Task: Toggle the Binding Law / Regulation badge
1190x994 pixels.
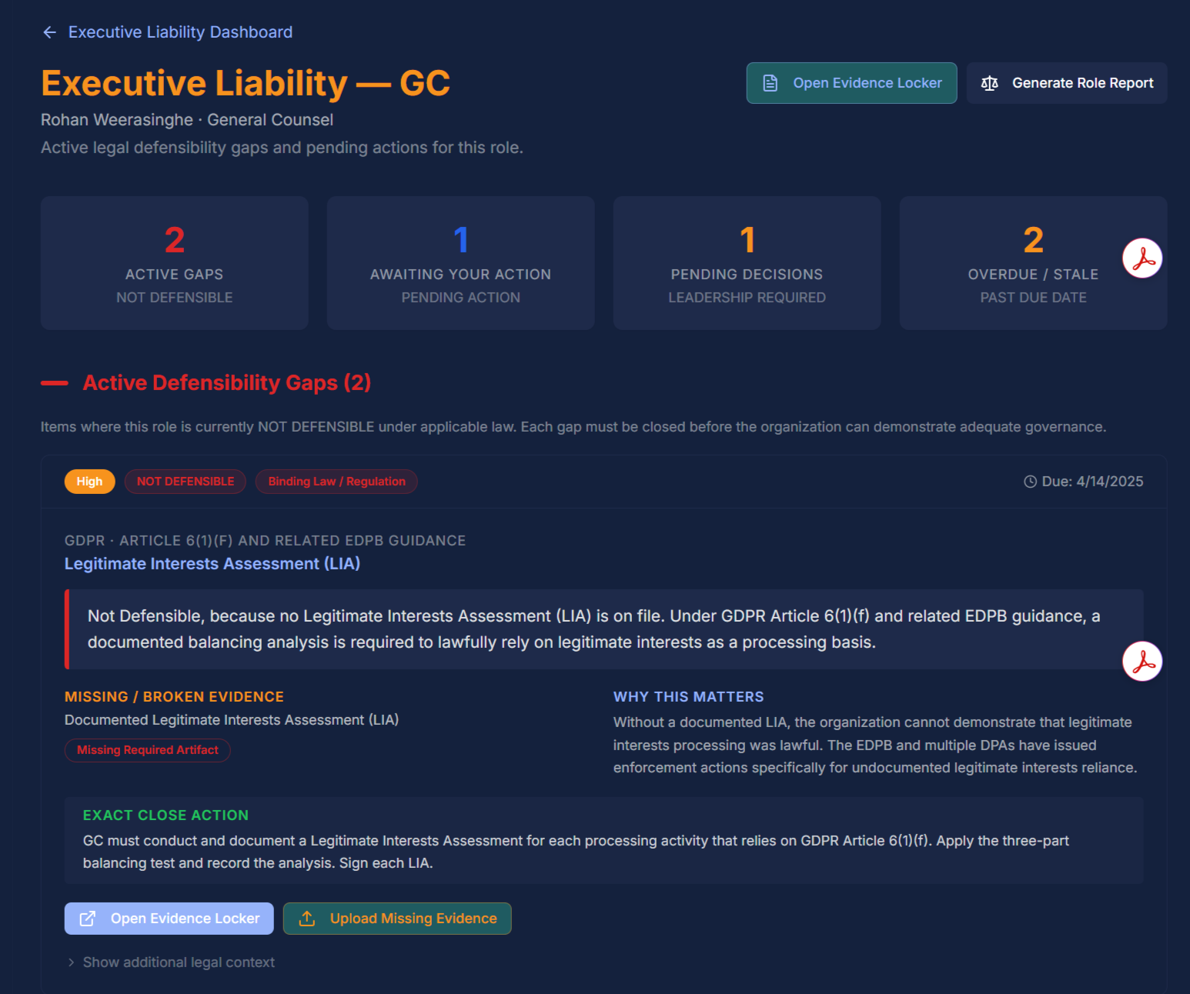Action: [x=336, y=481]
